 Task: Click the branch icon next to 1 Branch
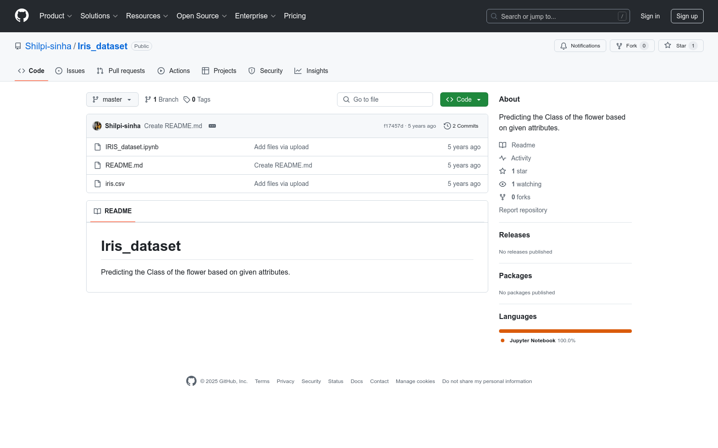148,99
